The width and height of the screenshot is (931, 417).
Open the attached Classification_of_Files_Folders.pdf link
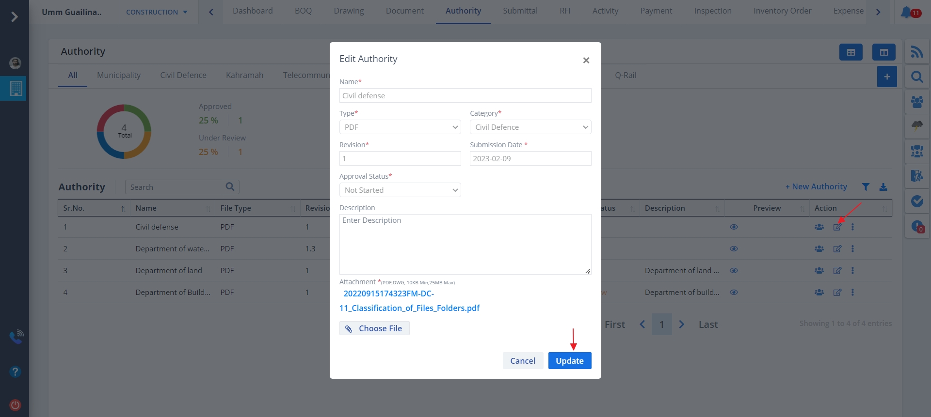pyautogui.click(x=409, y=308)
